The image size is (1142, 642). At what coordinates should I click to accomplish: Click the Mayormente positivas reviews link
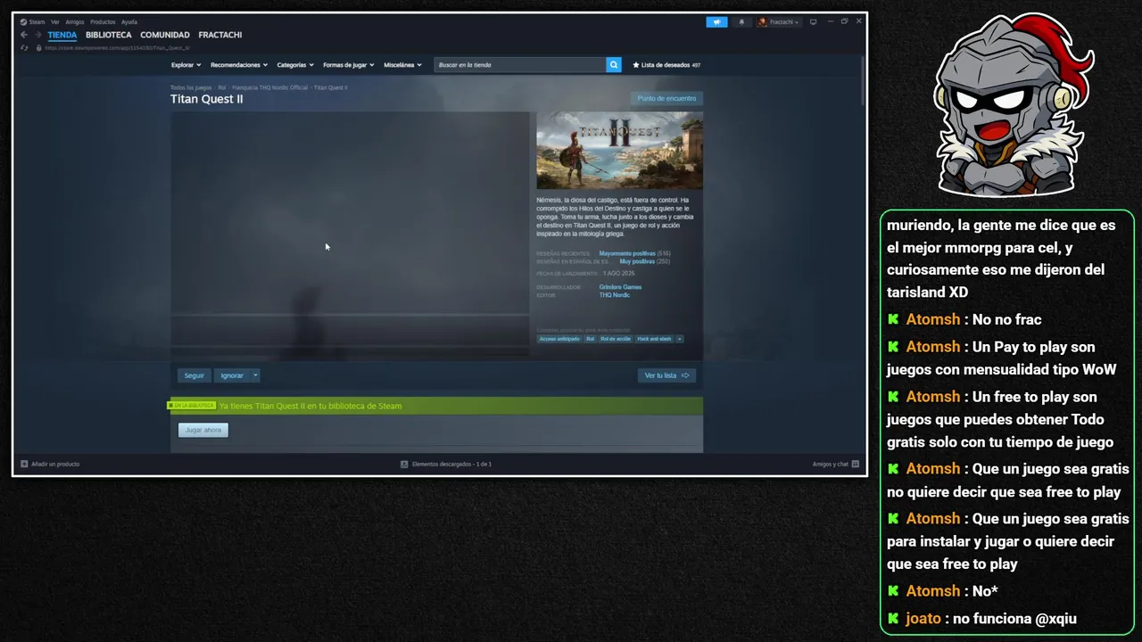[x=627, y=254]
